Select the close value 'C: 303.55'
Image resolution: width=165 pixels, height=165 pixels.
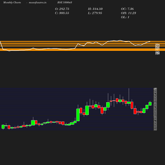tap(62, 13)
